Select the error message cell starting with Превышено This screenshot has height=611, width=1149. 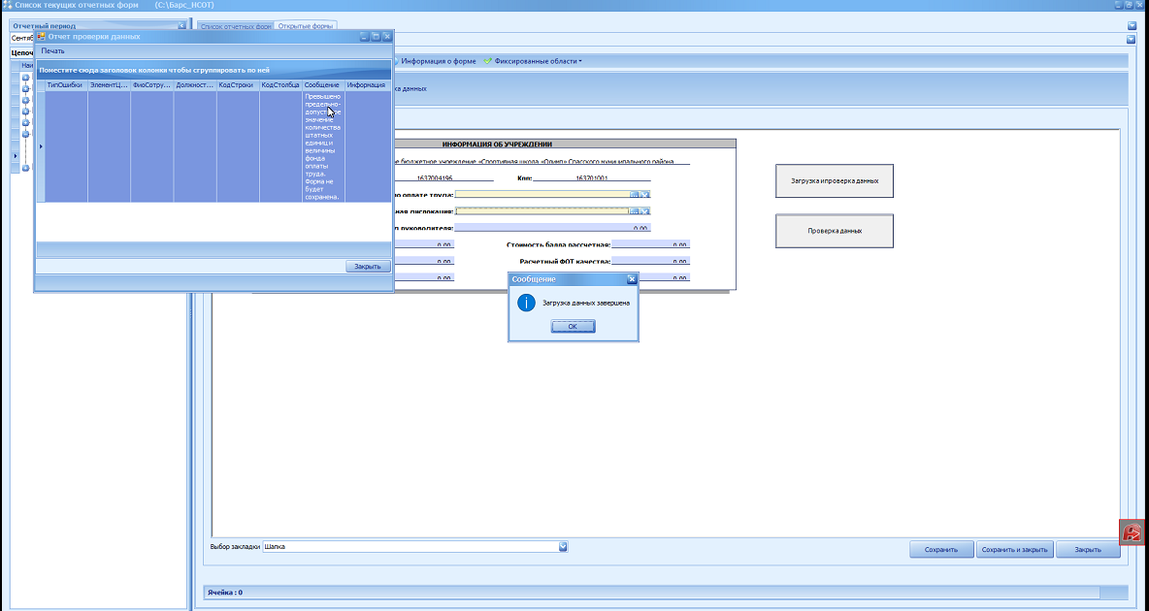[323, 146]
